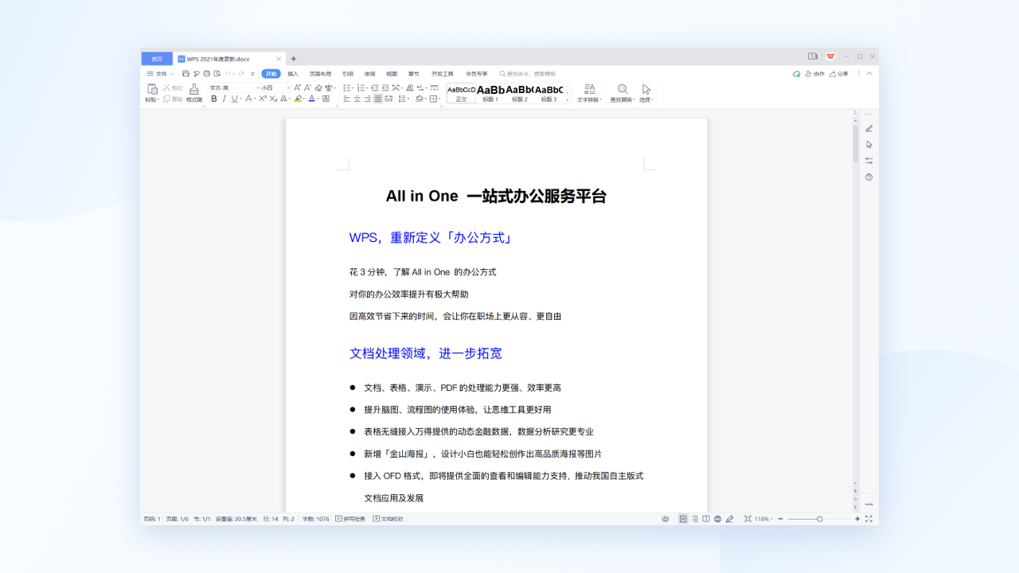The image size is (1019, 573).
Task: Toggle Bold formatting
Action: pos(214,99)
